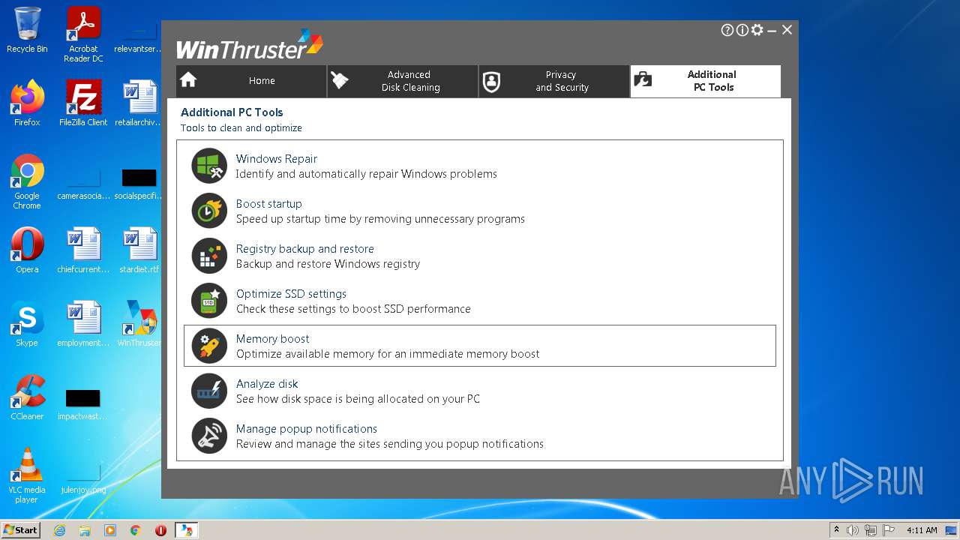Open the Analyze disk link
Screen dimensions: 960x540
point(267,384)
